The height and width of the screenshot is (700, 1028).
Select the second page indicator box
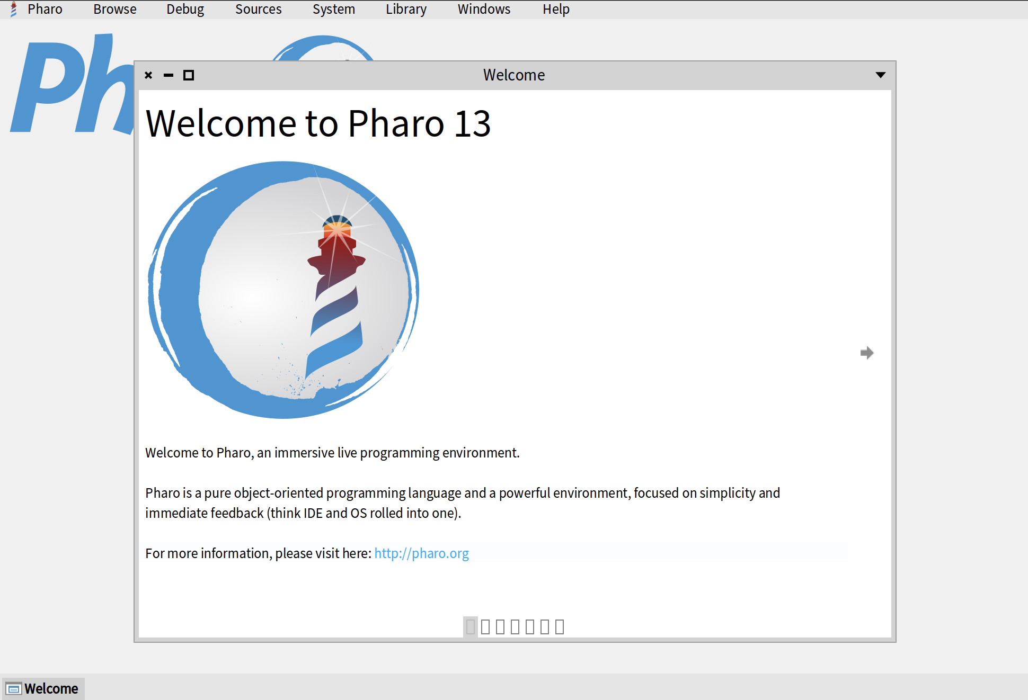click(485, 627)
